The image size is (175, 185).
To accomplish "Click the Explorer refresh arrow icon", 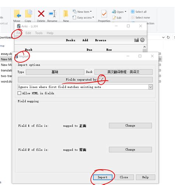I will 168,37.
